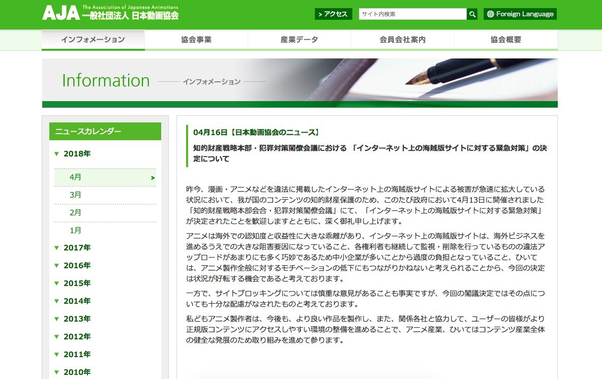Open the 産業データ section
Image resolution: width=602 pixels, height=379 pixels.
coord(299,40)
